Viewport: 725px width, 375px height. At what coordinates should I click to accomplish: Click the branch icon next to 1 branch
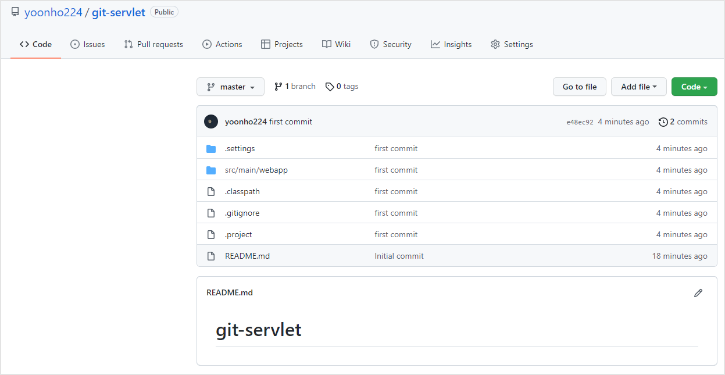point(278,87)
